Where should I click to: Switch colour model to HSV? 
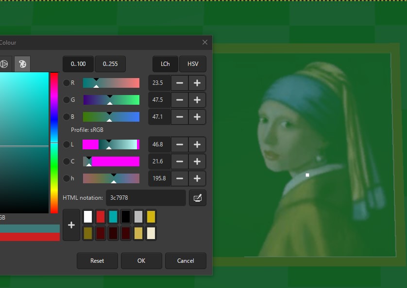193,64
